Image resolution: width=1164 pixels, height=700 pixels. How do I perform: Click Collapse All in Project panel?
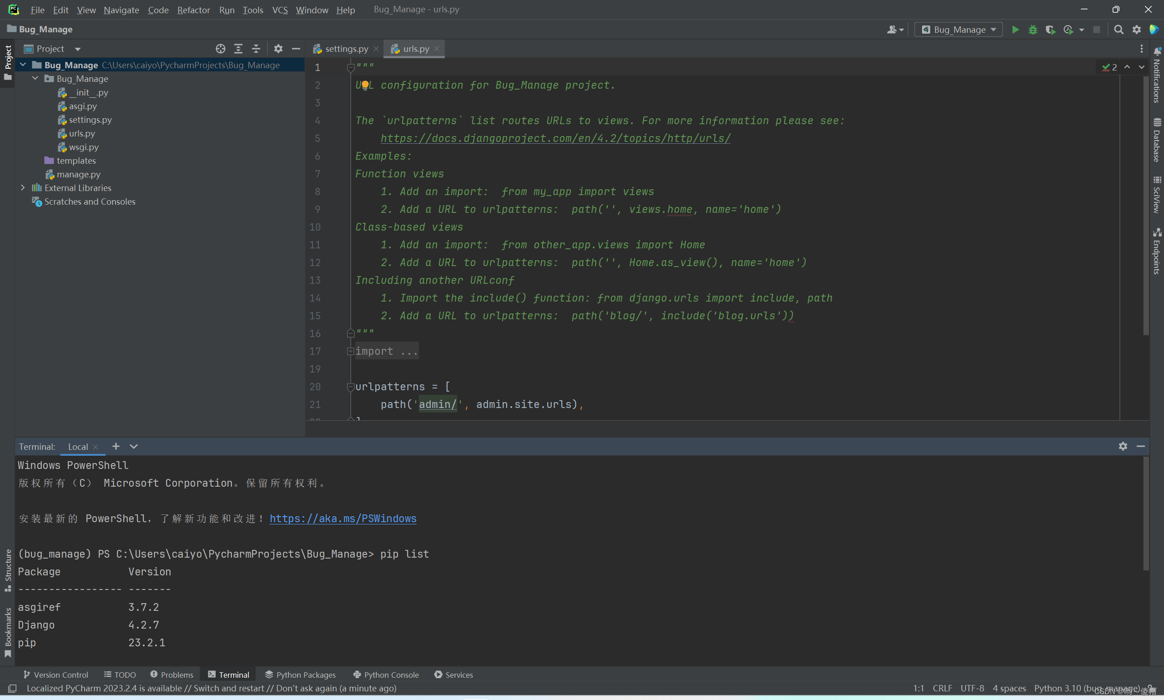click(256, 49)
